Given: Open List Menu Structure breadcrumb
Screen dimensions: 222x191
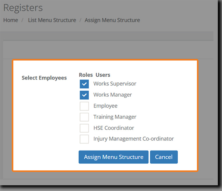Looking at the screenshot, I should coord(52,20).
